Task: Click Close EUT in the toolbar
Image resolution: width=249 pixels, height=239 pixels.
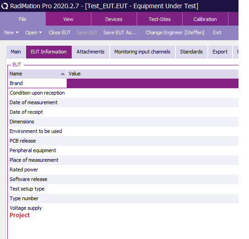Action: tap(59, 32)
